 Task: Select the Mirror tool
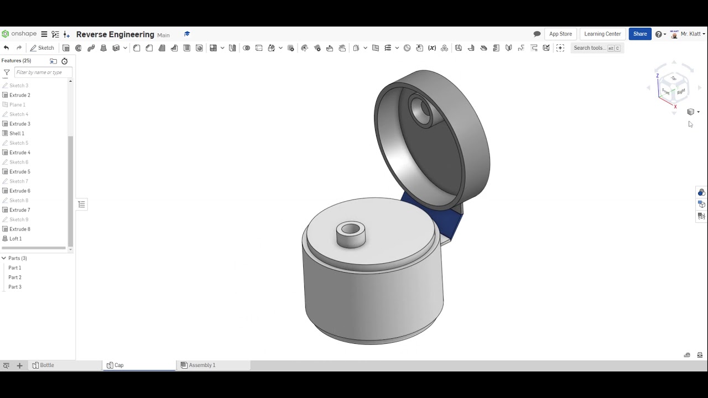click(x=232, y=48)
